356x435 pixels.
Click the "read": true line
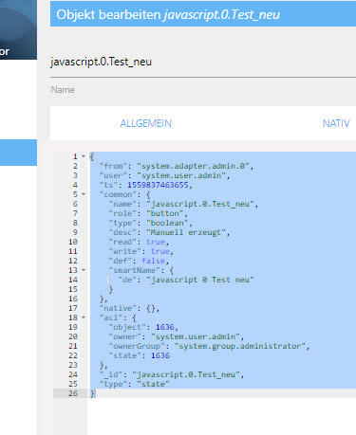[x=139, y=242]
